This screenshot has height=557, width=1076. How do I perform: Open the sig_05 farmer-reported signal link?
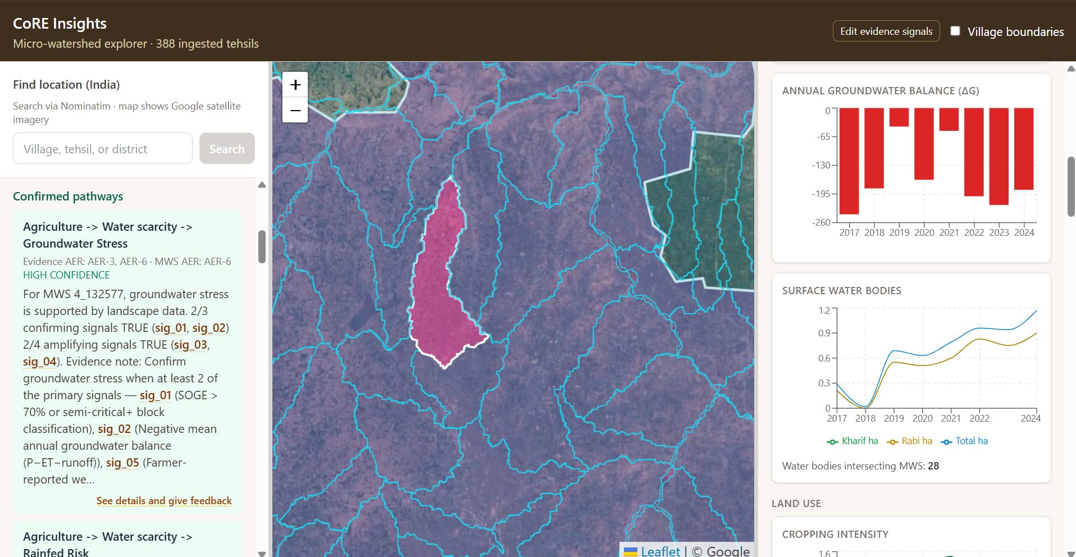(122, 463)
